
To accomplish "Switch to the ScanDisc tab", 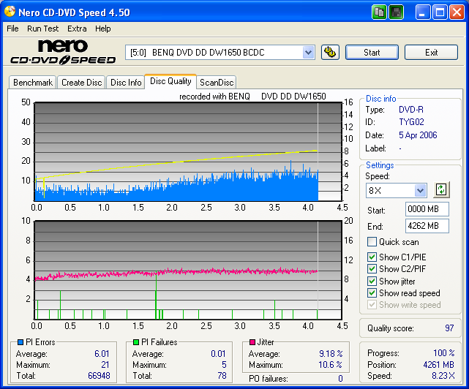I will pyautogui.click(x=217, y=82).
